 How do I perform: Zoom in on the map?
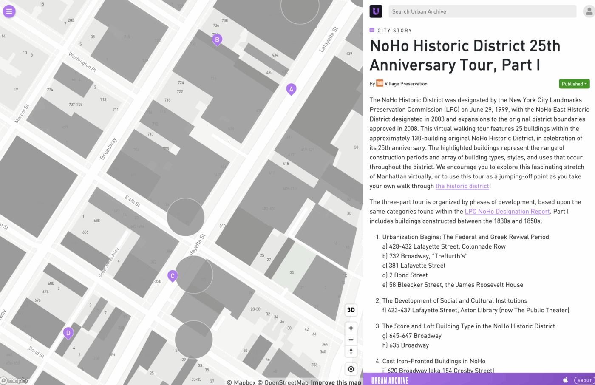[351, 328]
